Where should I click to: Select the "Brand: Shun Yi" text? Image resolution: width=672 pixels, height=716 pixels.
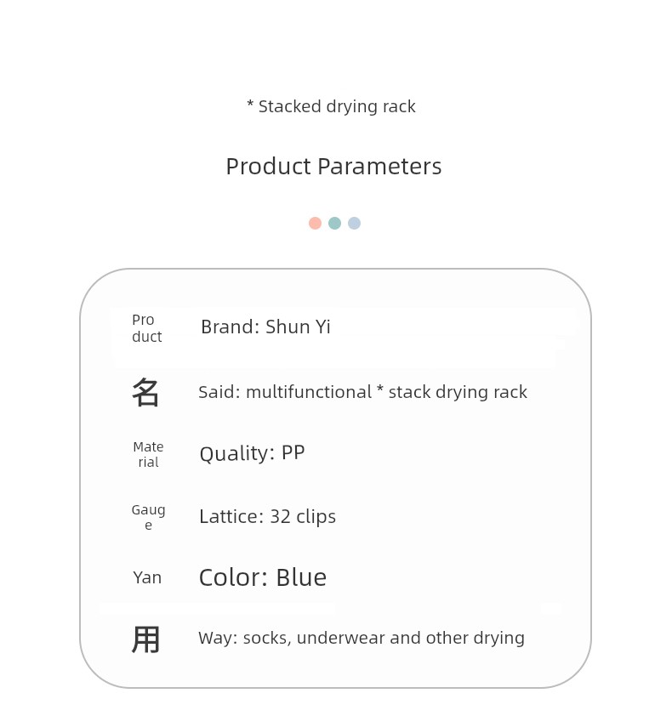click(x=265, y=327)
